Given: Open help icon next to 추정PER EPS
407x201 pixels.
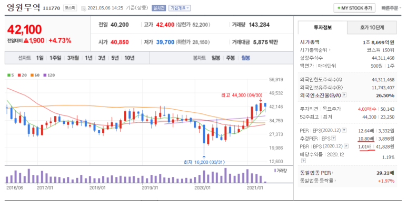Looking at the screenshot, I should 334,138.
